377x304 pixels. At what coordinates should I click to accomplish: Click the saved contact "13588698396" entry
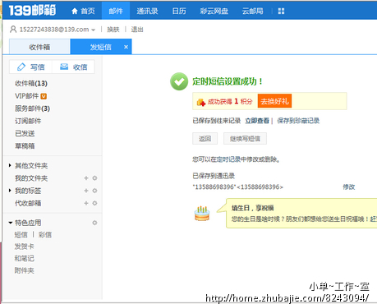[238, 187]
